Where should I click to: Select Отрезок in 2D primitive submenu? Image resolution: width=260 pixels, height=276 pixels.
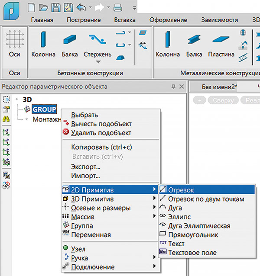click(x=207, y=190)
